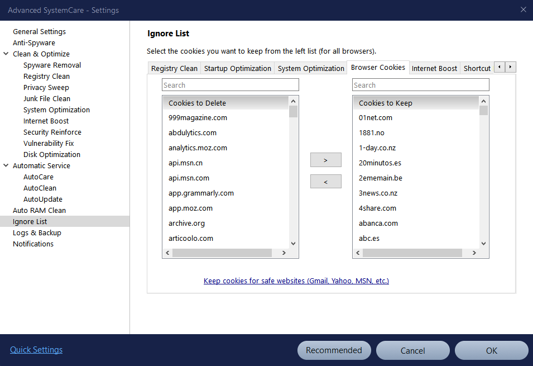Screen dimensions: 533x366
Task: Select the Internet Boost tab
Action: coord(434,68)
